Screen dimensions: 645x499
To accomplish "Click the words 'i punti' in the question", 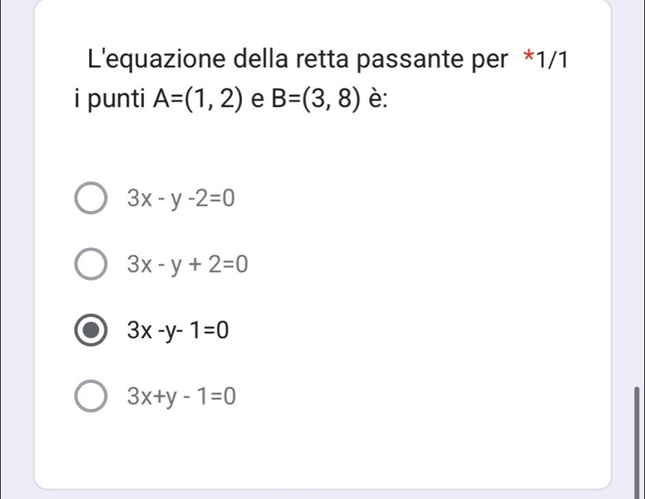I will (x=111, y=102).
